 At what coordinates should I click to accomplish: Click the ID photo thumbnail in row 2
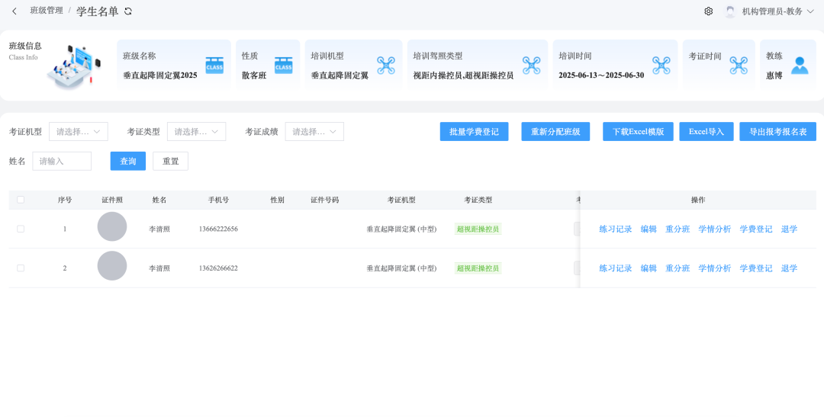112,266
